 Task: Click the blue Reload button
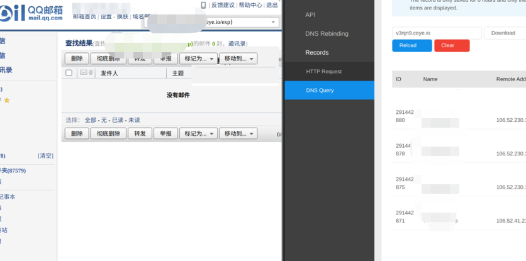coord(412,46)
